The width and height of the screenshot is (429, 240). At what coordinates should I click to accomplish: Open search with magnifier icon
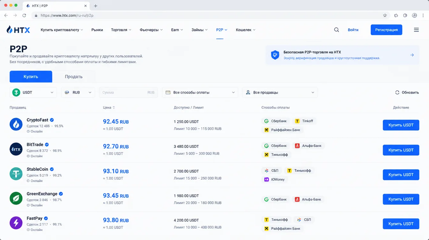click(336, 30)
